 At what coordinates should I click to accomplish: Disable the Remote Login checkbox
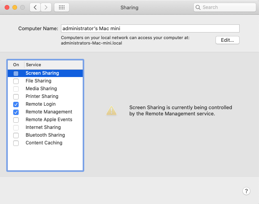tap(16, 104)
